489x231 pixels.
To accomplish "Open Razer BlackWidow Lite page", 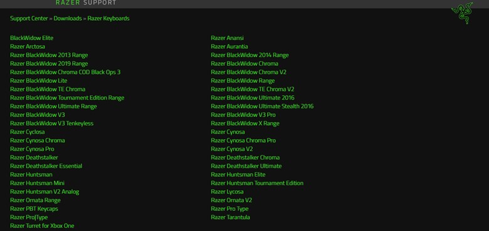I will click(38, 81).
